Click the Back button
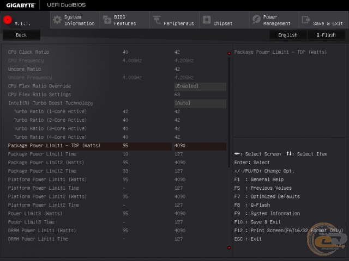 coord(21,35)
